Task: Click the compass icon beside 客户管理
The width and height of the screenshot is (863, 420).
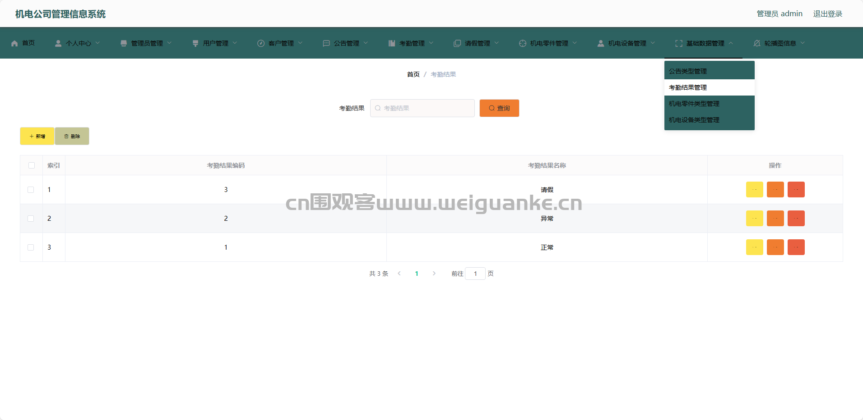Action: (261, 43)
